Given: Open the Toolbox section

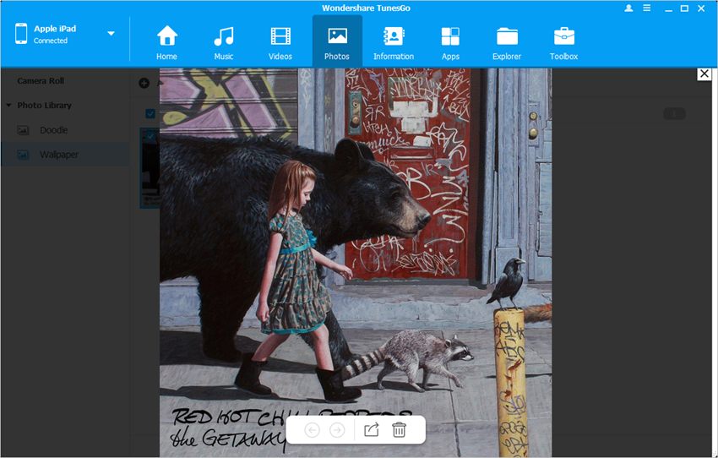Looking at the screenshot, I should pos(563,42).
